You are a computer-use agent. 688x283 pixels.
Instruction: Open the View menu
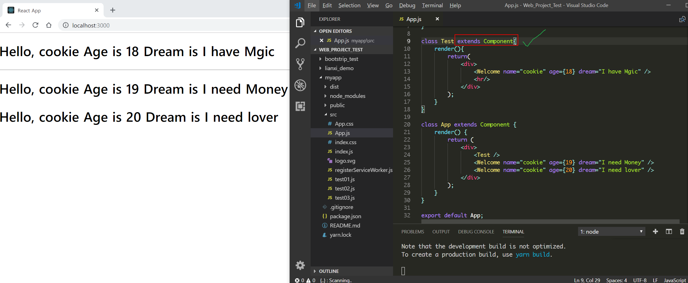[373, 5]
